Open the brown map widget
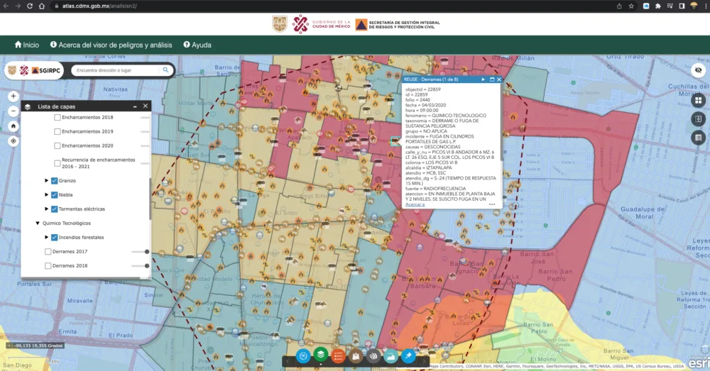 (356, 356)
